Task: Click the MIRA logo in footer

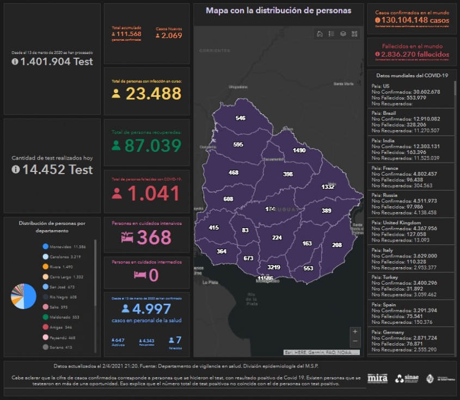Action: pos(377,378)
